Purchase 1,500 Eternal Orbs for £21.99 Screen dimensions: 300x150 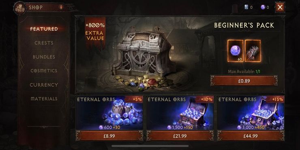click(180, 136)
